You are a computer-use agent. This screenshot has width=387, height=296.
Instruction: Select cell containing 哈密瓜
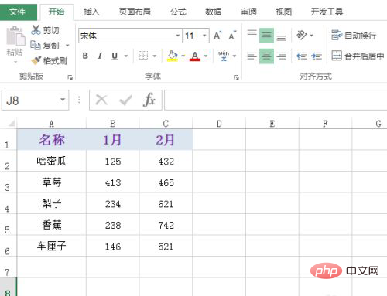pos(52,162)
